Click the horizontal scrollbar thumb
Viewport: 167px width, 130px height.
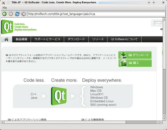[65, 122]
